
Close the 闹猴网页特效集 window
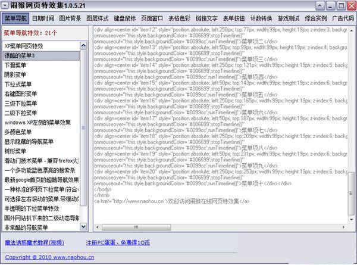point(351,6)
